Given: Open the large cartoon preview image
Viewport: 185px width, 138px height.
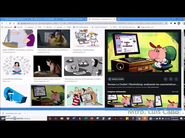Looking at the screenshot, I should pos(143,52).
